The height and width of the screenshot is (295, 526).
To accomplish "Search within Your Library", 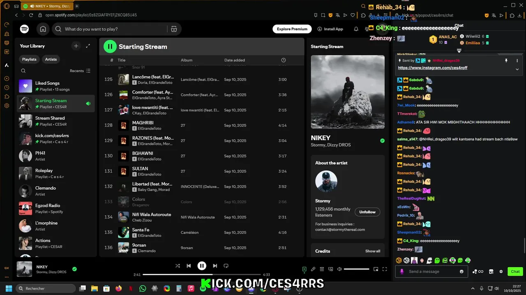I will click(x=23, y=71).
